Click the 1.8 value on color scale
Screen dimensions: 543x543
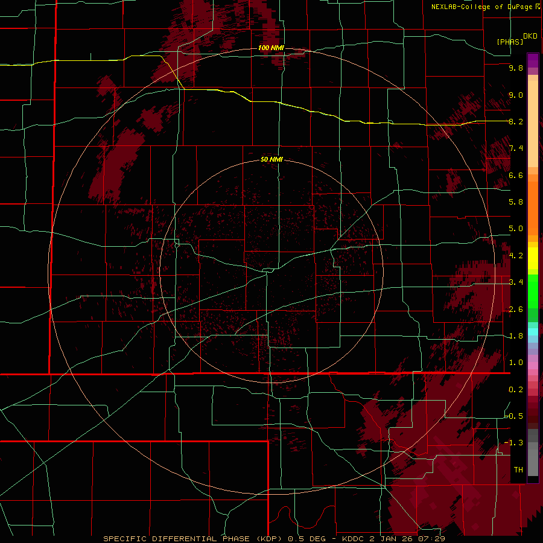tap(516, 336)
